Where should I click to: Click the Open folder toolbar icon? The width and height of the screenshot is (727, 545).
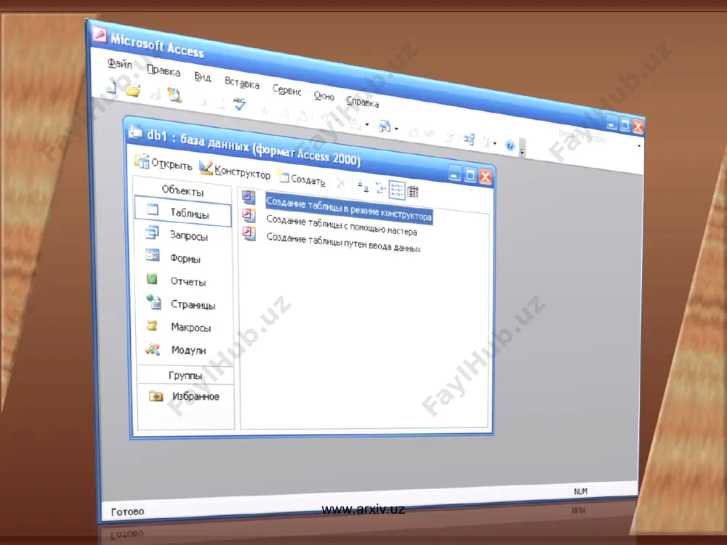(x=133, y=89)
